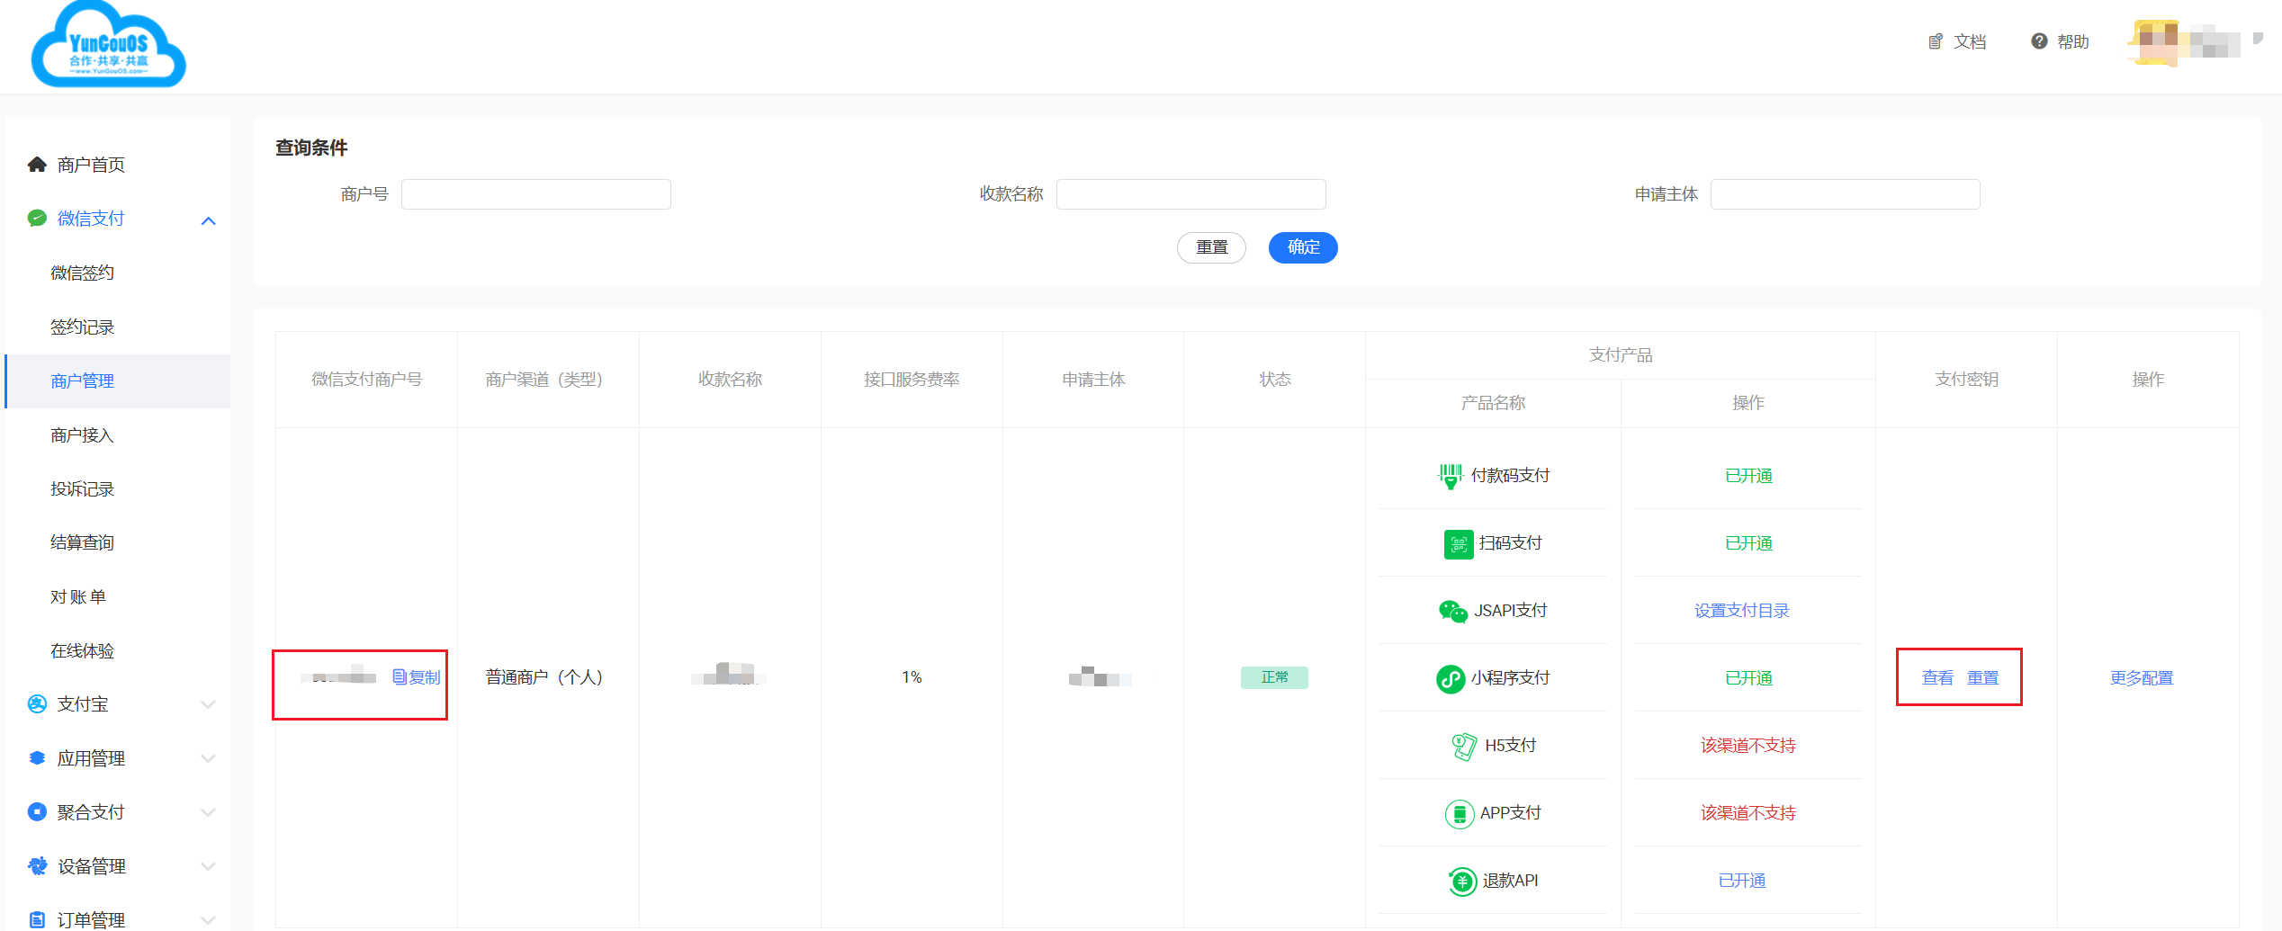Expand the 应用管理 sidebar menu
2282x931 pixels.
(x=208, y=758)
